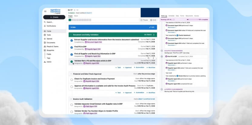The height and width of the screenshot is (125, 252).
Task: Click the grey stage tracker segments bar
Action: (81, 20)
